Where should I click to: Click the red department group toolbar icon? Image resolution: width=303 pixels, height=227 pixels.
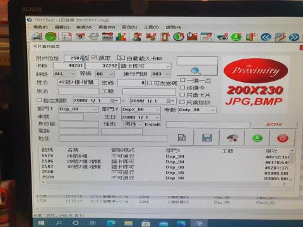pyautogui.click(x=151, y=37)
